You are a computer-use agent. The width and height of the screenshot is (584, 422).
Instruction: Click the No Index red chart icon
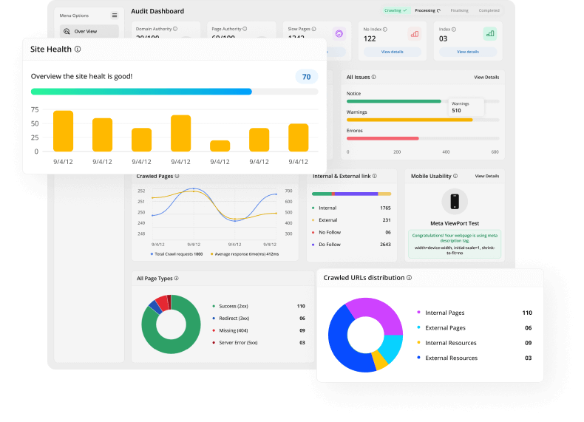pos(413,34)
